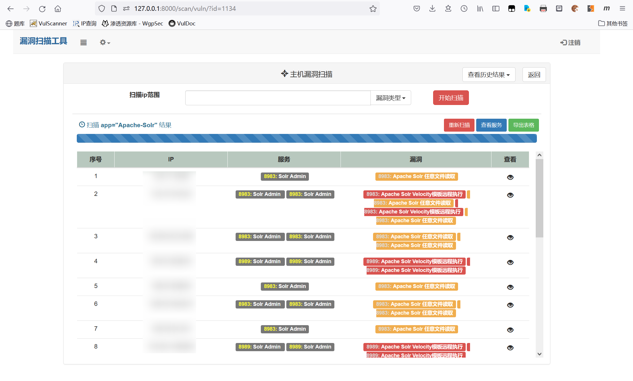Click 重新扫描 rescan button
The height and width of the screenshot is (381, 633).
(459, 125)
